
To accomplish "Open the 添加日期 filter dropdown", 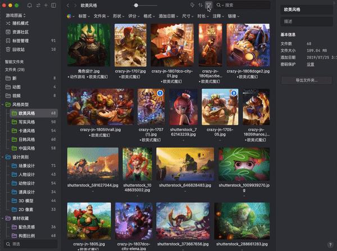I will point(168,16).
